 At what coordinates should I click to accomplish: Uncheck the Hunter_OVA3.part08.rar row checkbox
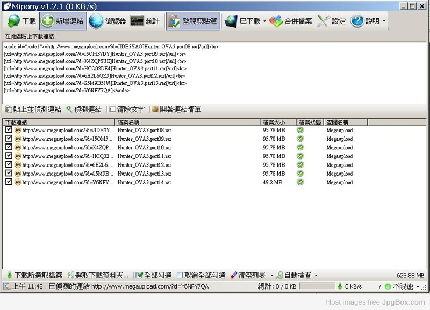(9, 130)
